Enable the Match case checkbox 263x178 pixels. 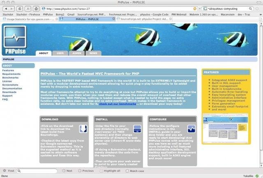[127, 171]
